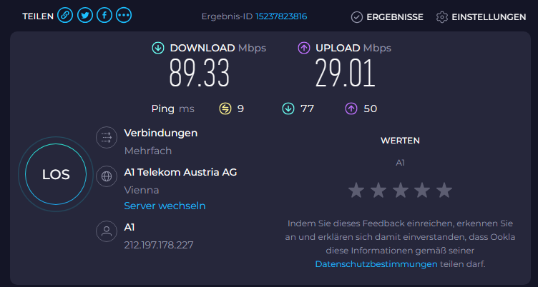Open Server wechseln link
538x287 pixels.
165,206
